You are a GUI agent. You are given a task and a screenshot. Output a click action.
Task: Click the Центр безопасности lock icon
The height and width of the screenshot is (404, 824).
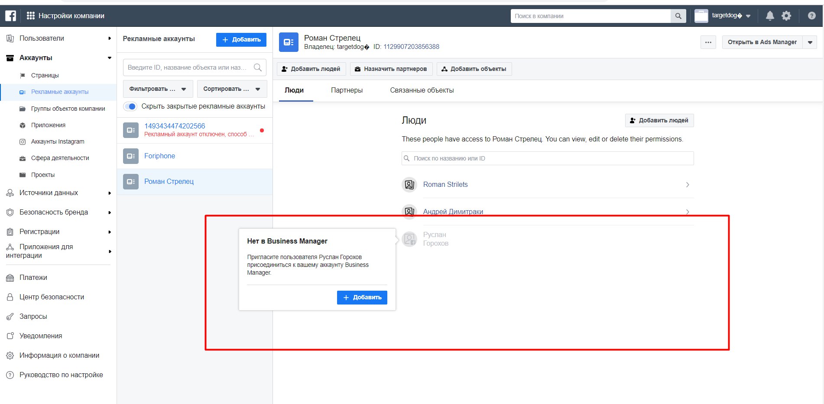pos(10,297)
